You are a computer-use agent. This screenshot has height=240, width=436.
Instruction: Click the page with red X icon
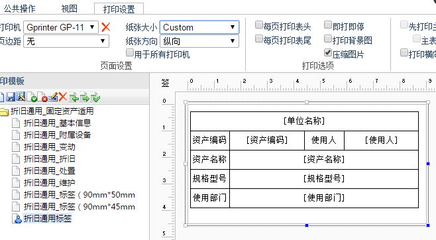(42, 97)
